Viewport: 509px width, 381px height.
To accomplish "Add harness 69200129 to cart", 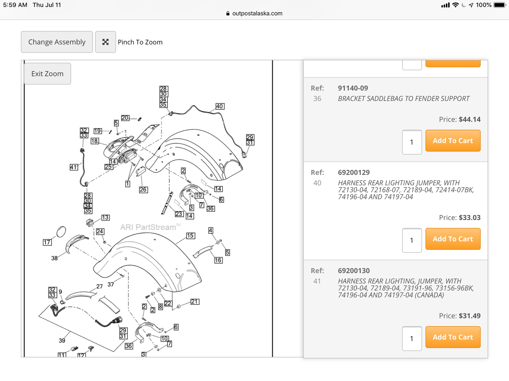I will tap(453, 239).
